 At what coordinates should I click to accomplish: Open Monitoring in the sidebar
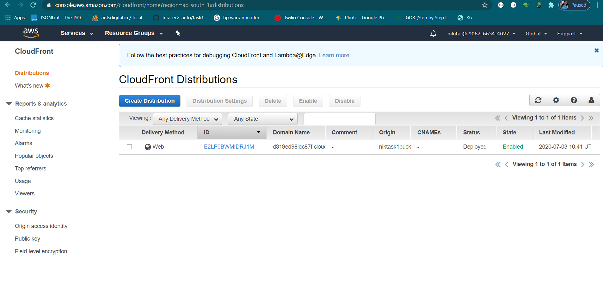[28, 131]
